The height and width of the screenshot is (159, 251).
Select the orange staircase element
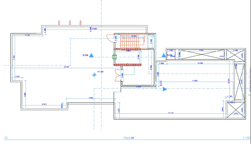tap(133, 41)
